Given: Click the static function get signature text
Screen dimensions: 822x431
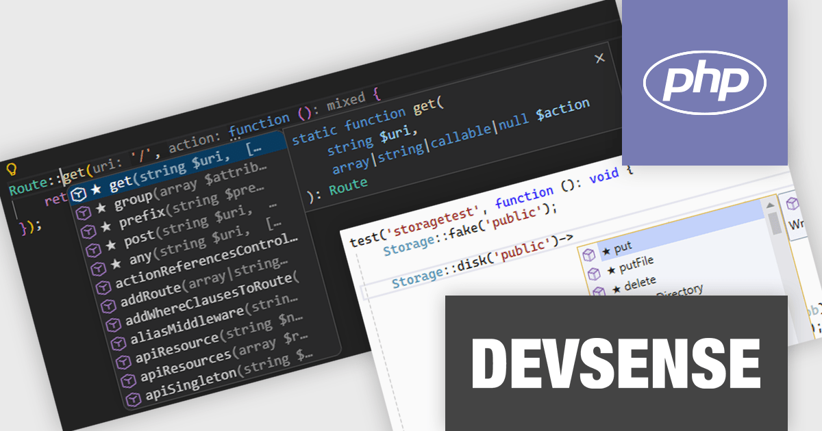Looking at the screenshot, I should click(x=368, y=122).
